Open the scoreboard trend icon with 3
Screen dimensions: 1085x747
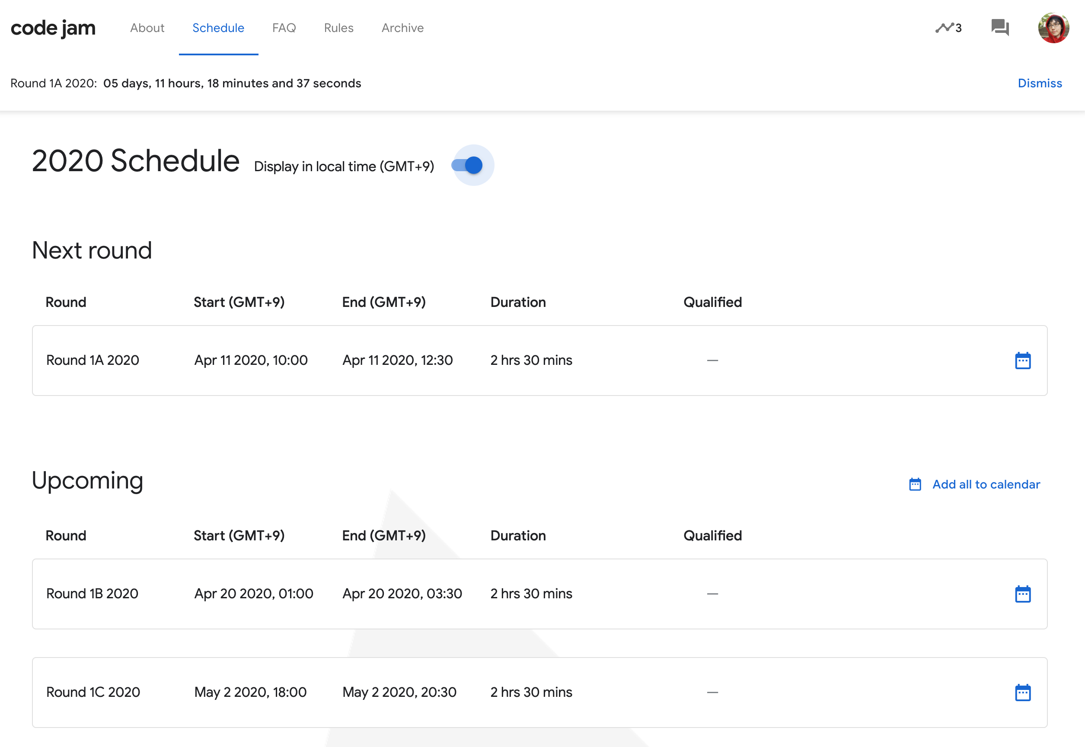click(x=948, y=28)
